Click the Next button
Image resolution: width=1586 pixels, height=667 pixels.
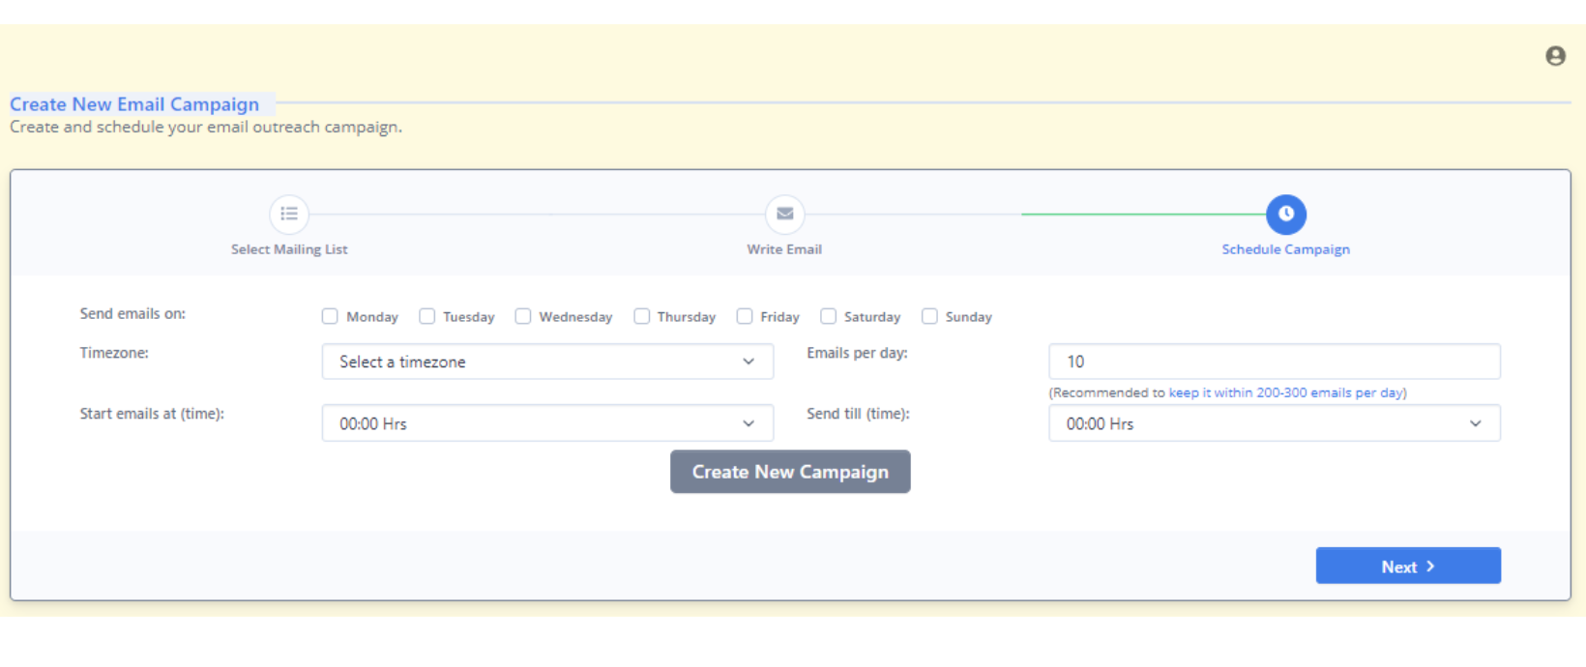pyautogui.click(x=1408, y=566)
